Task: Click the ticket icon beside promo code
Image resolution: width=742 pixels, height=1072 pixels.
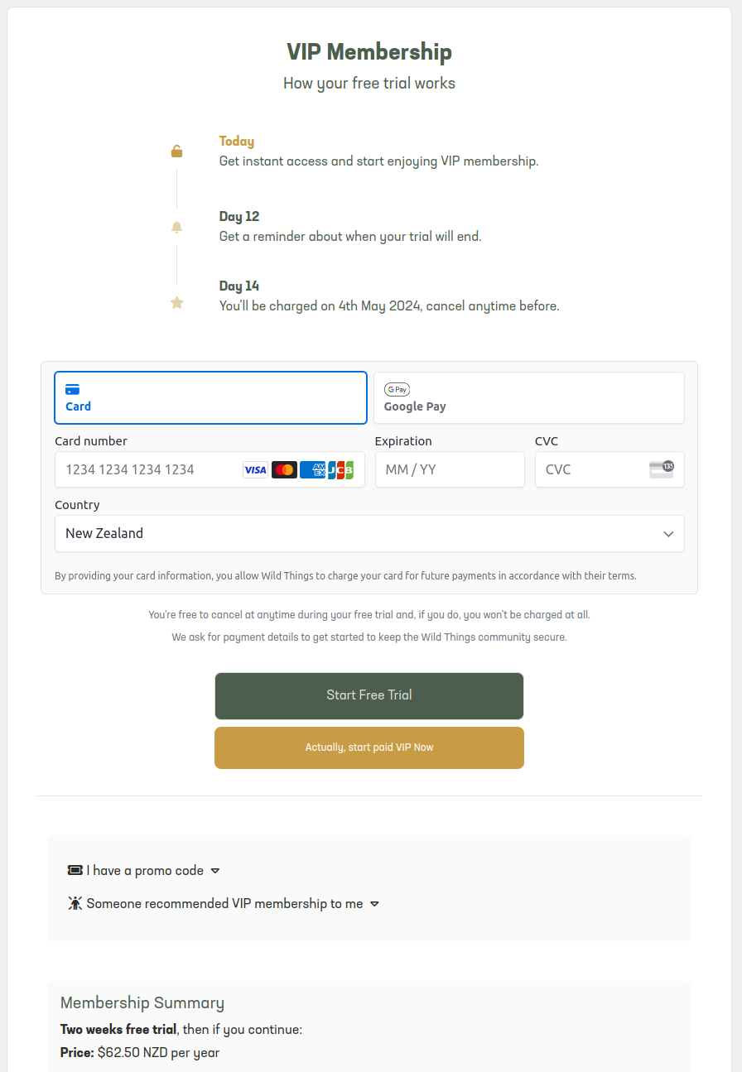Action: [75, 870]
